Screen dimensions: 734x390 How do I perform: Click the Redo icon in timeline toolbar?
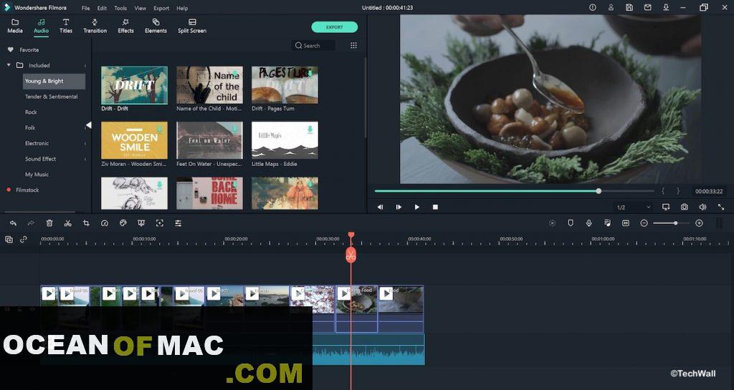(x=31, y=223)
